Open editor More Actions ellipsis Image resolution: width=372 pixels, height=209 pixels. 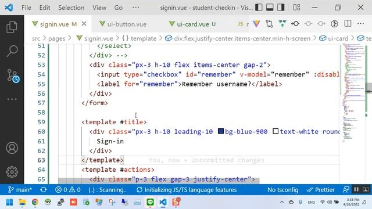pyautogui.click(x=360, y=24)
